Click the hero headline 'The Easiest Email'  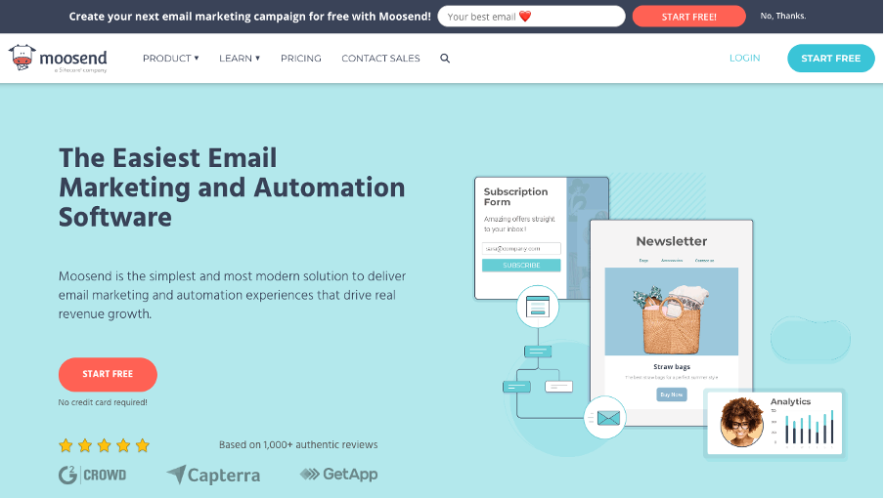168,158
